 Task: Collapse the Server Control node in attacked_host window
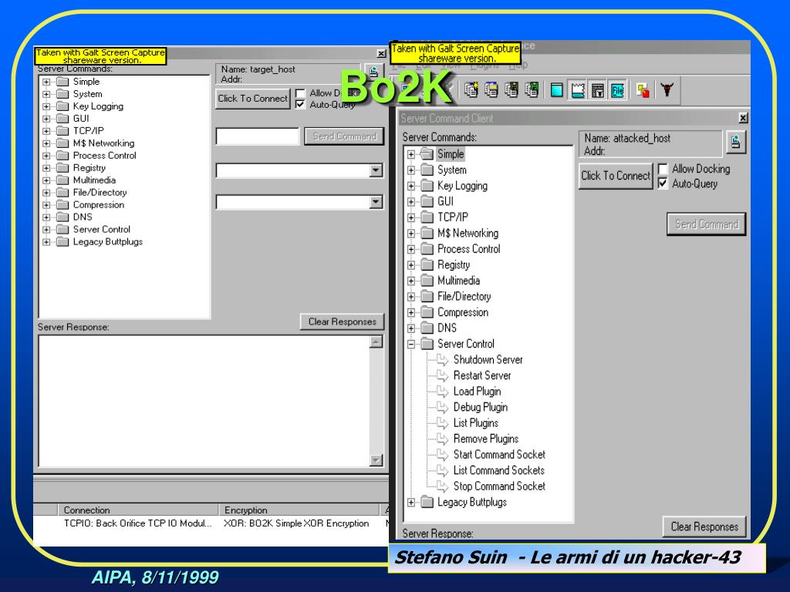click(411, 345)
